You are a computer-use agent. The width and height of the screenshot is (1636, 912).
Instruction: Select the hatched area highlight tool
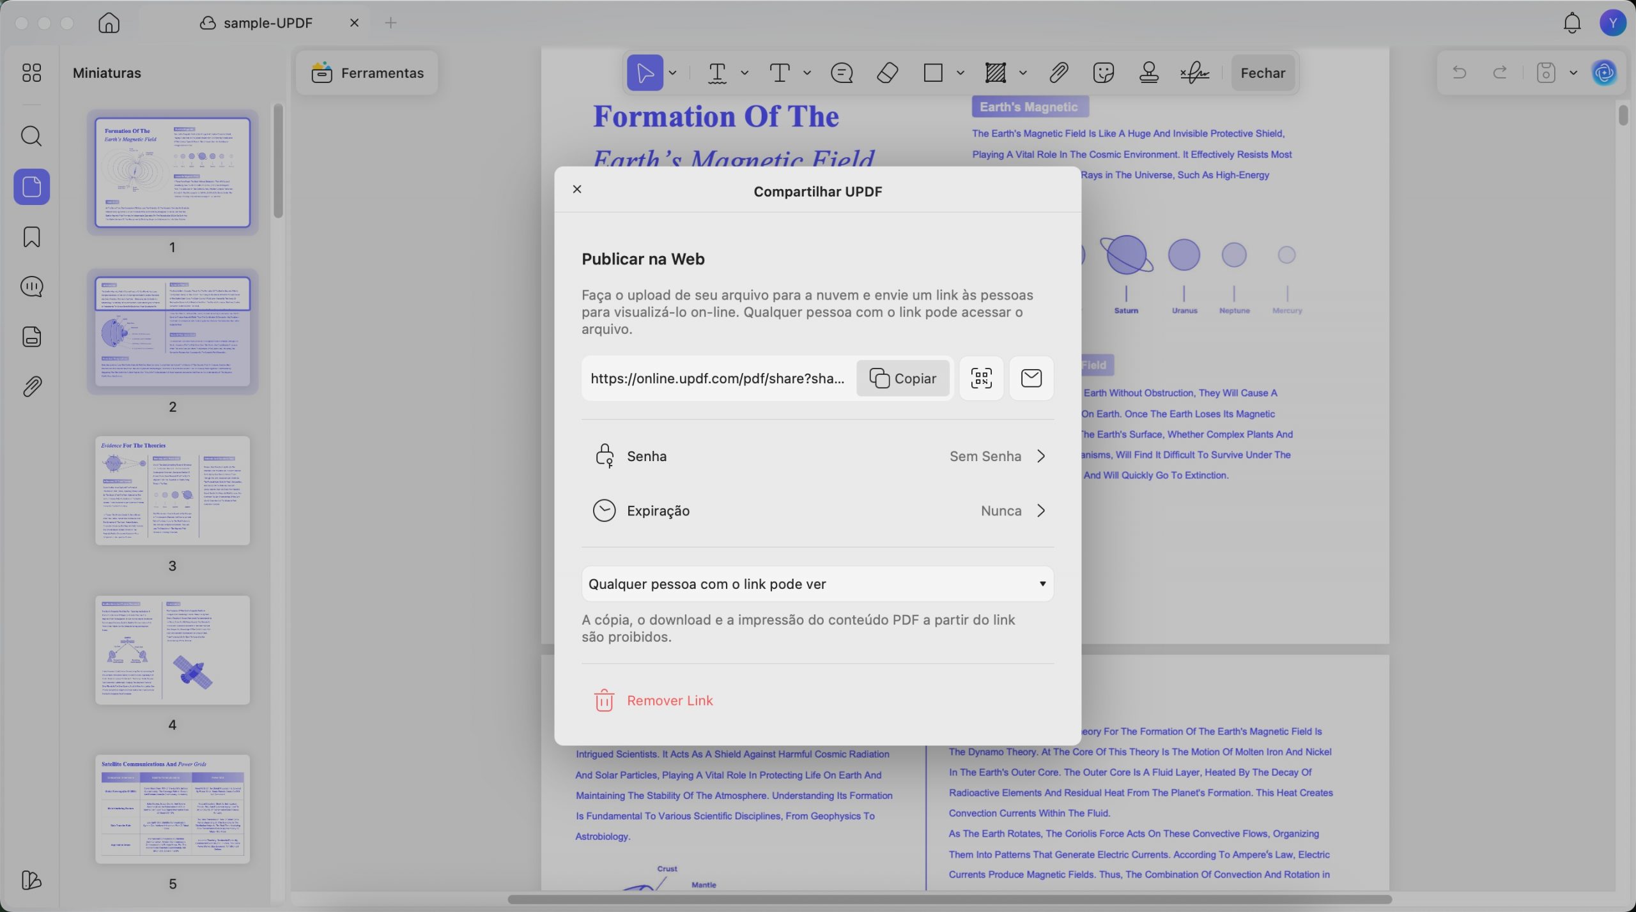pyautogui.click(x=996, y=73)
